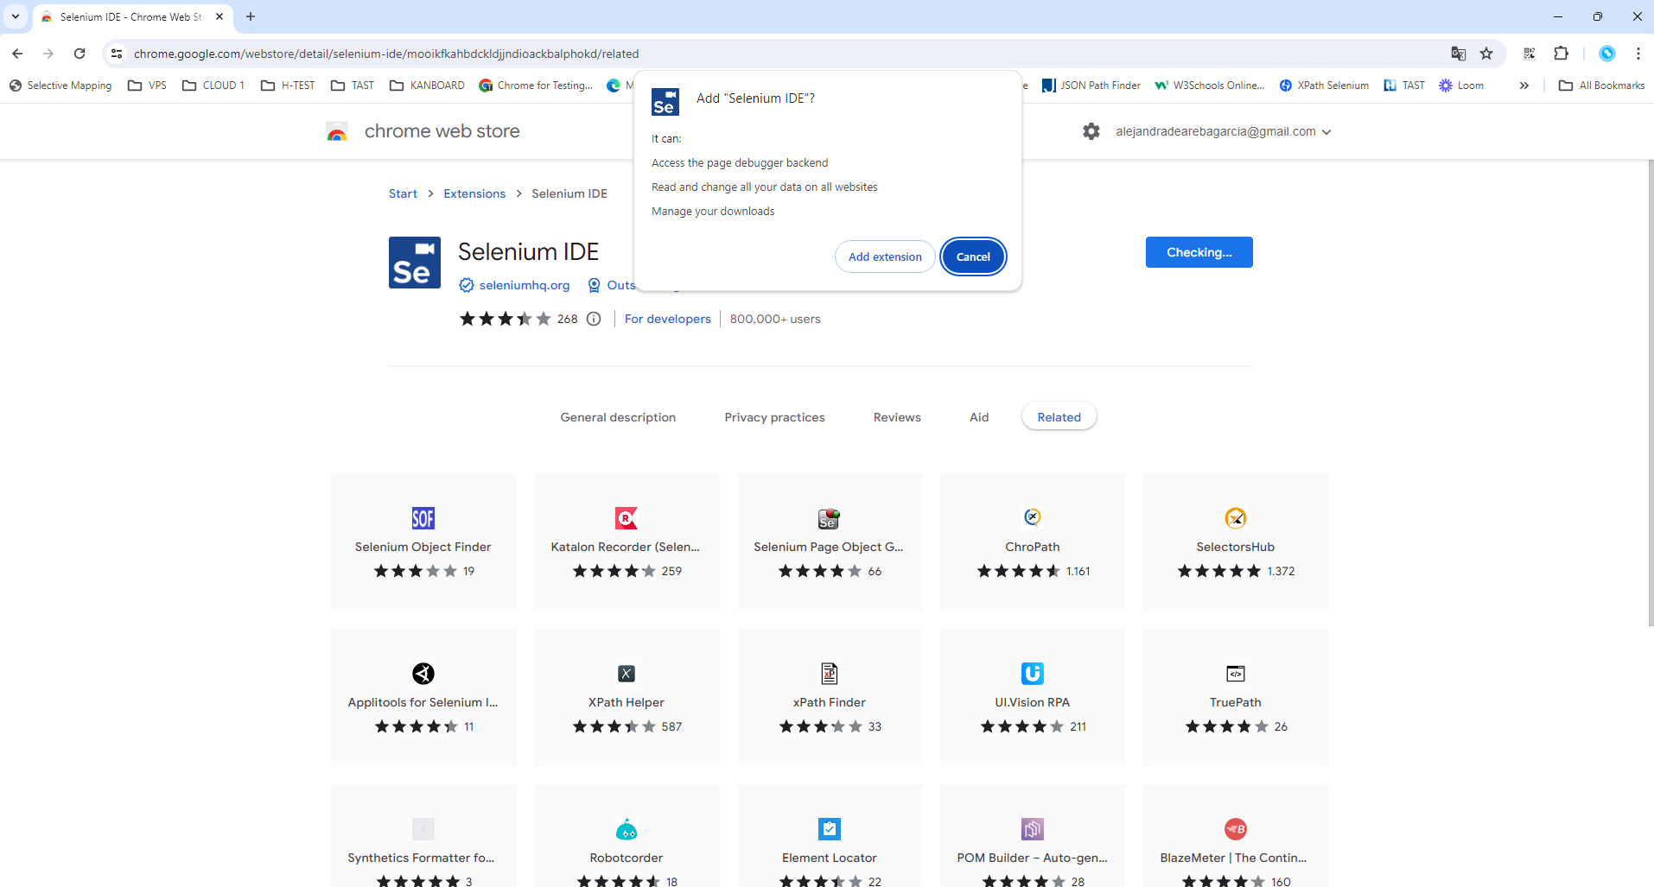Click the Chrome Web Store settings gear
This screenshot has height=887, width=1654.
coord(1091,131)
